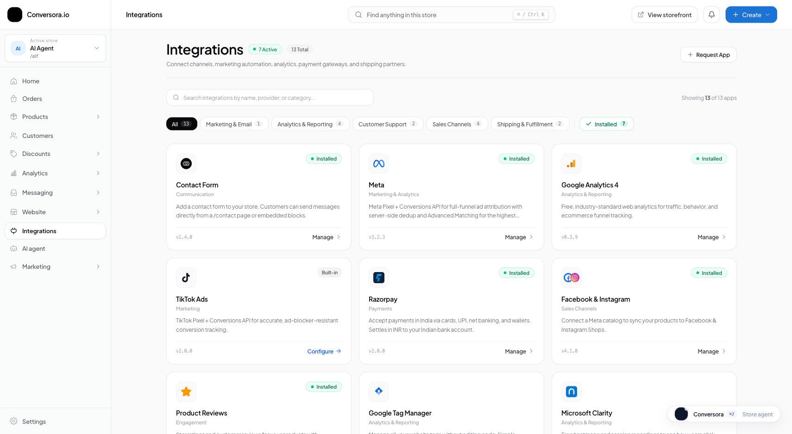Image resolution: width=792 pixels, height=434 pixels.
Task: Click the Settings gear icon
Action: click(14, 422)
